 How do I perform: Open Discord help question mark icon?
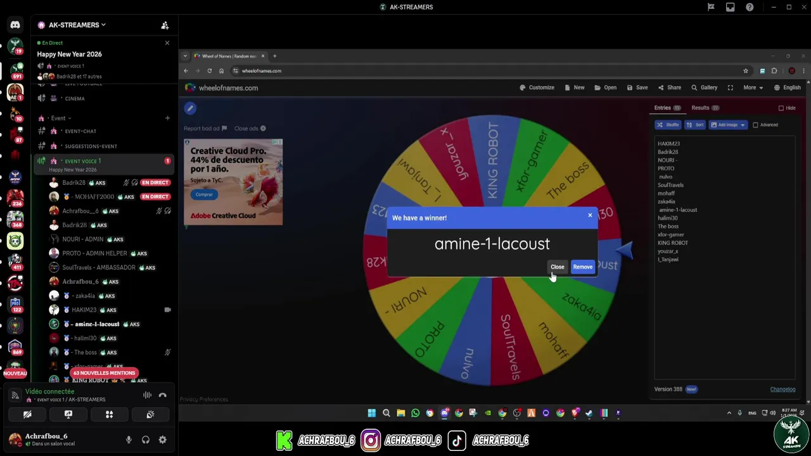(750, 7)
